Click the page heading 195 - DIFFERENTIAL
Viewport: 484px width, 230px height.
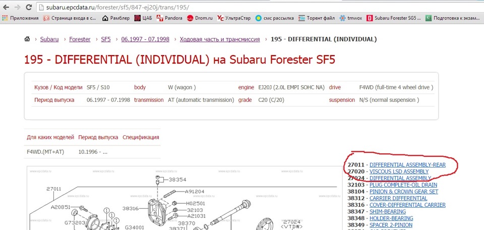tap(179, 60)
